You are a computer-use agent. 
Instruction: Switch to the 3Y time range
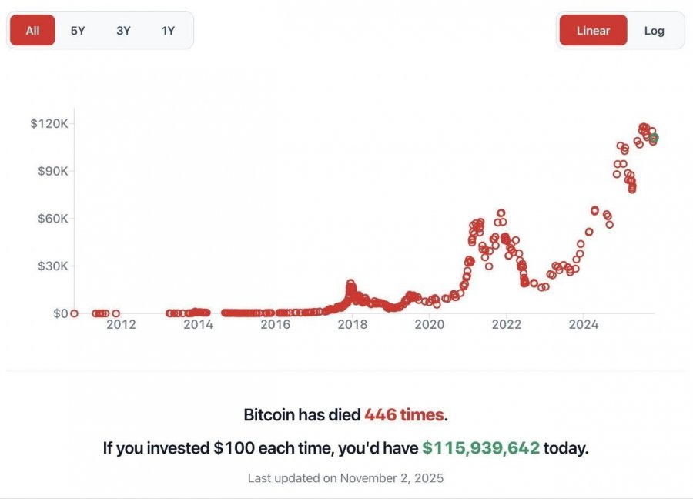coord(123,31)
